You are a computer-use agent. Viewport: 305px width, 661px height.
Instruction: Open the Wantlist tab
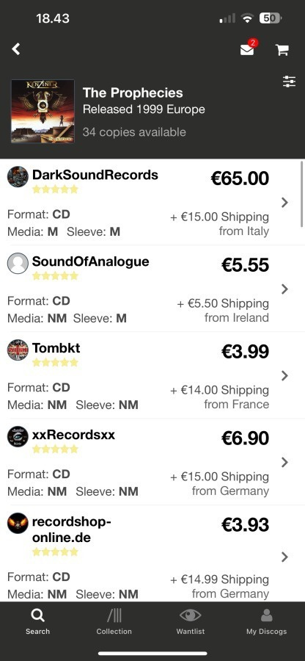[190, 622]
